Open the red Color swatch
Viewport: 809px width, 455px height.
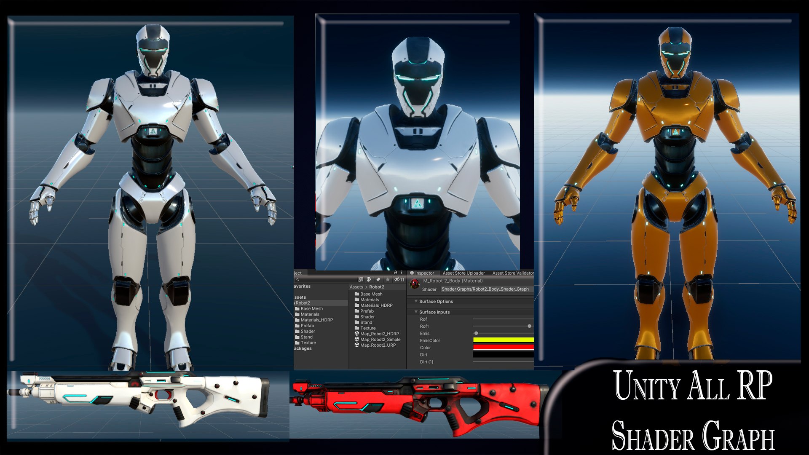coord(504,348)
